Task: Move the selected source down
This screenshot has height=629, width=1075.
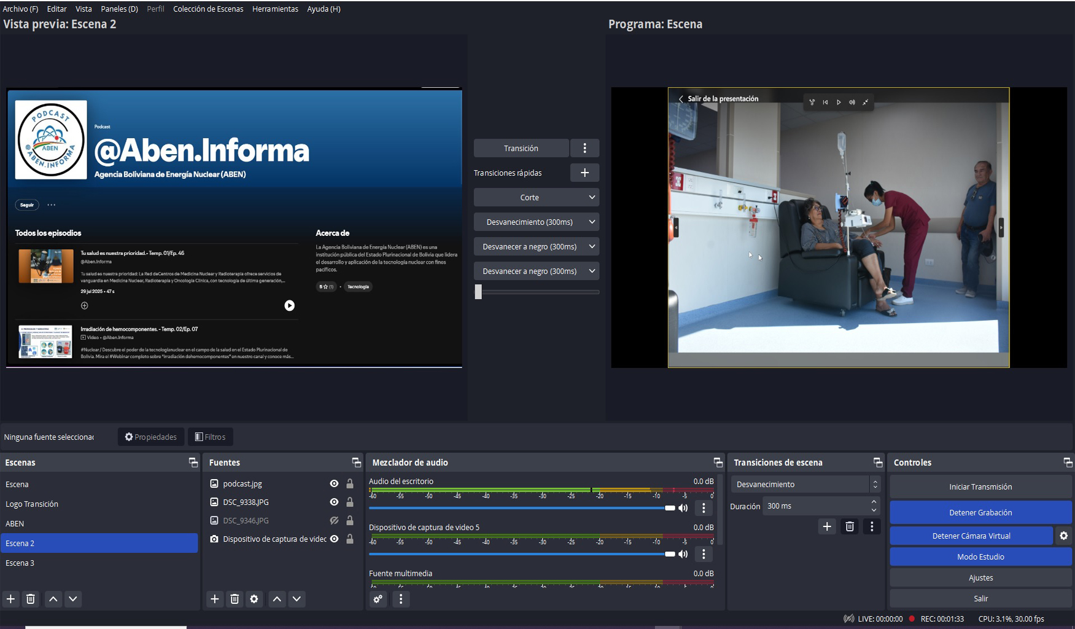Action: coord(297,599)
